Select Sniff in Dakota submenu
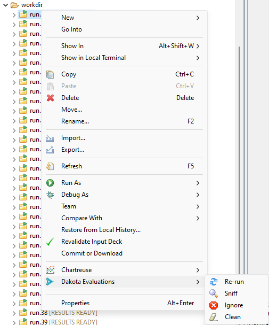Viewport: 269px width, 325px height. (237, 293)
